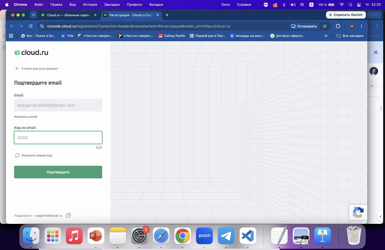Open the История menu

[90, 5]
